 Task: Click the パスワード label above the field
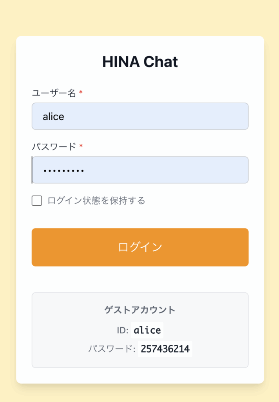click(54, 147)
